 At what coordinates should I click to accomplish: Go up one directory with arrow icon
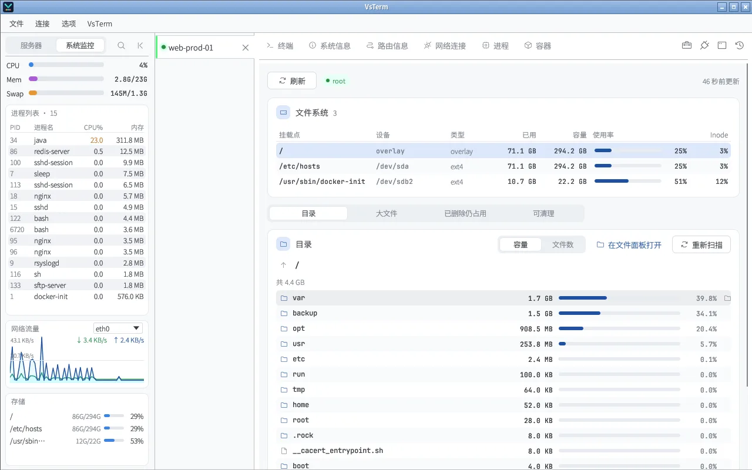tap(283, 265)
